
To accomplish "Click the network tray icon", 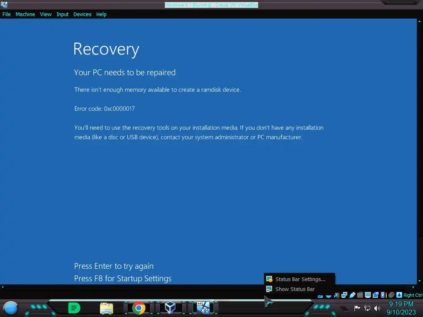I will pos(367,308).
